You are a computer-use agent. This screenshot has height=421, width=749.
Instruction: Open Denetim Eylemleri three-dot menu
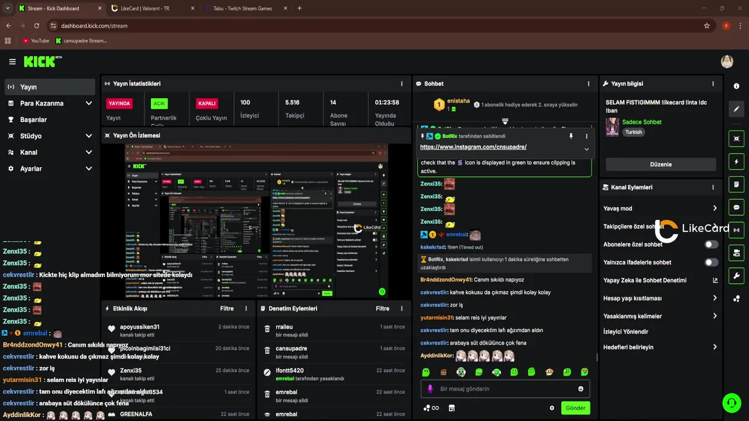click(x=401, y=308)
